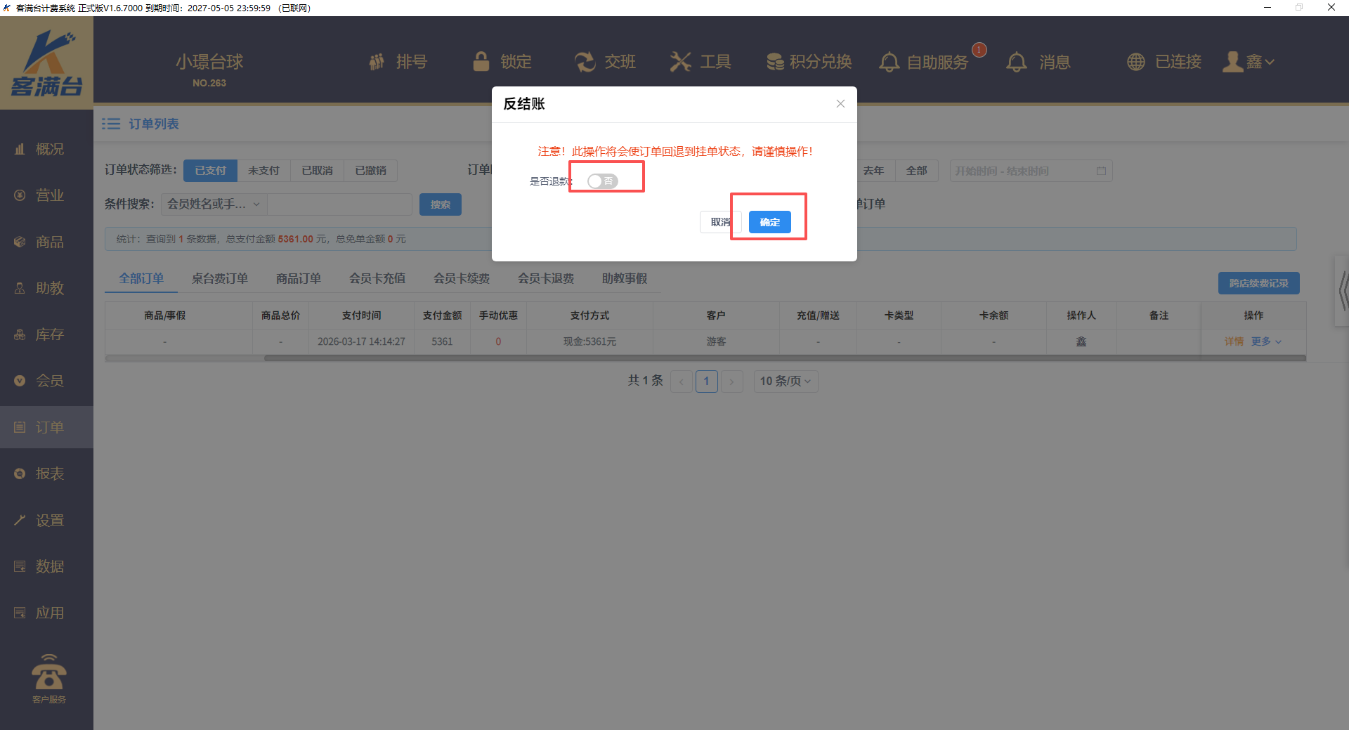Screen dimensions: 1349x730
Task: Expand the 会员姓名或手机 search condition dropdown
Action: [214, 204]
